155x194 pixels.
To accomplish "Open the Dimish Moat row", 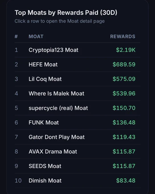I will coord(77,181).
